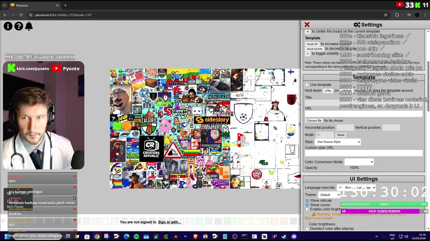Click the template URL input field
The image size is (430, 241).
363,114
